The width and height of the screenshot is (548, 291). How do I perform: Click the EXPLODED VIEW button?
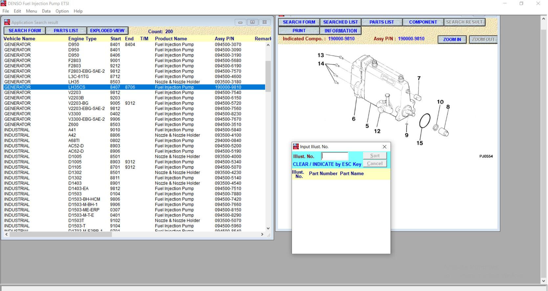107,30
